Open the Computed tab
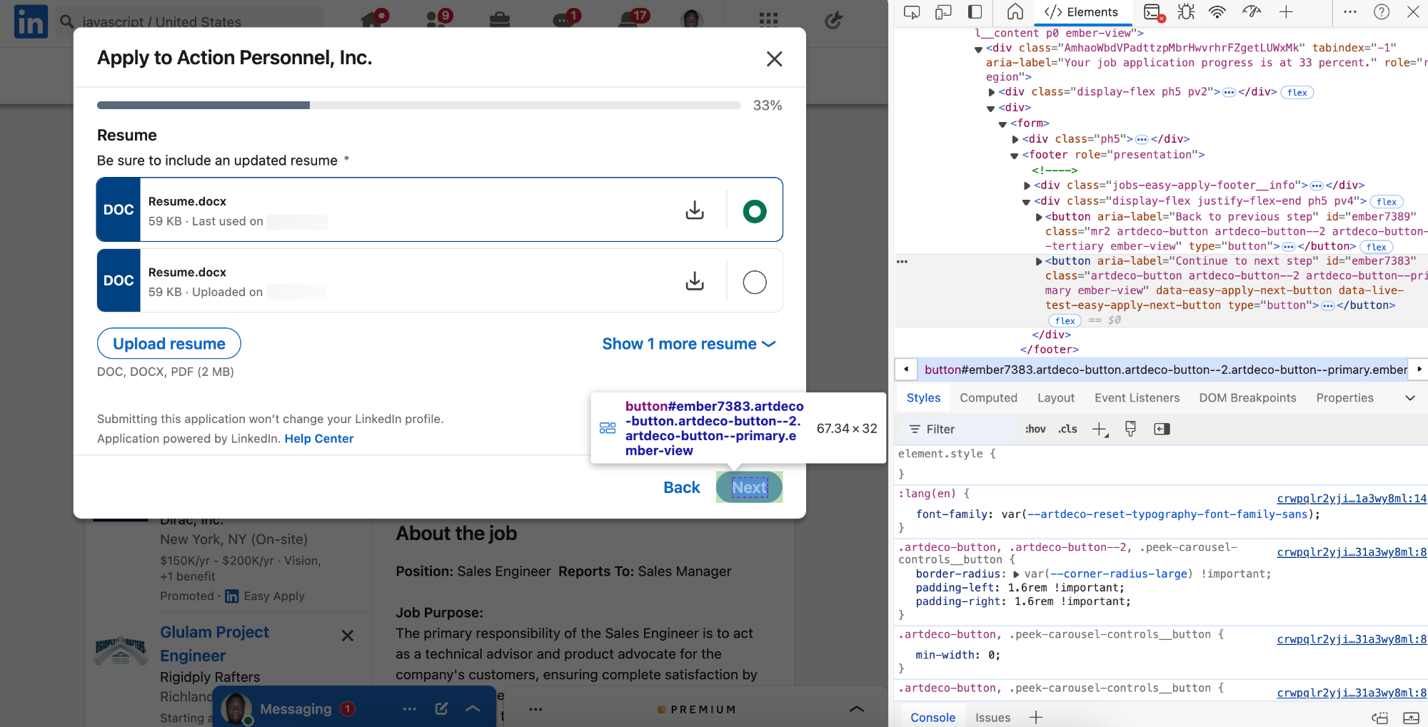Screen dimensions: 1428x727 pos(988,398)
